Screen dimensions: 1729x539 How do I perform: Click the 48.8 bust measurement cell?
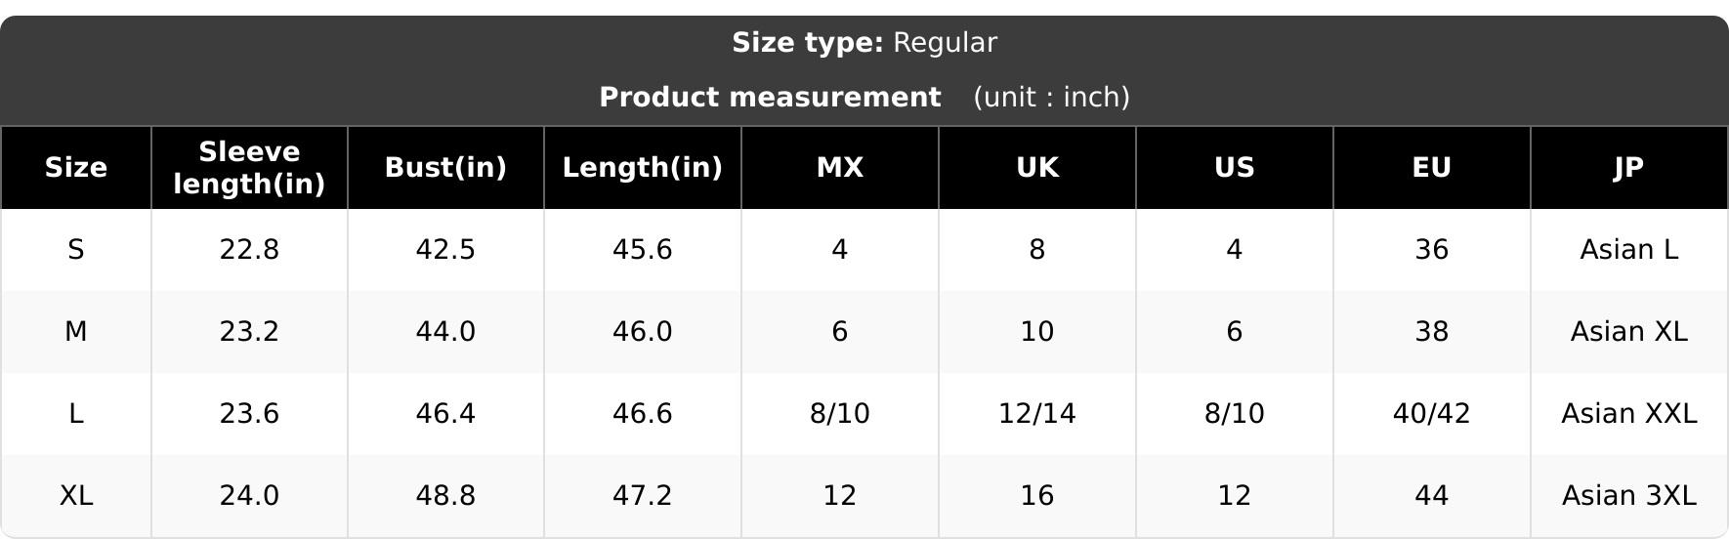[445, 496]
